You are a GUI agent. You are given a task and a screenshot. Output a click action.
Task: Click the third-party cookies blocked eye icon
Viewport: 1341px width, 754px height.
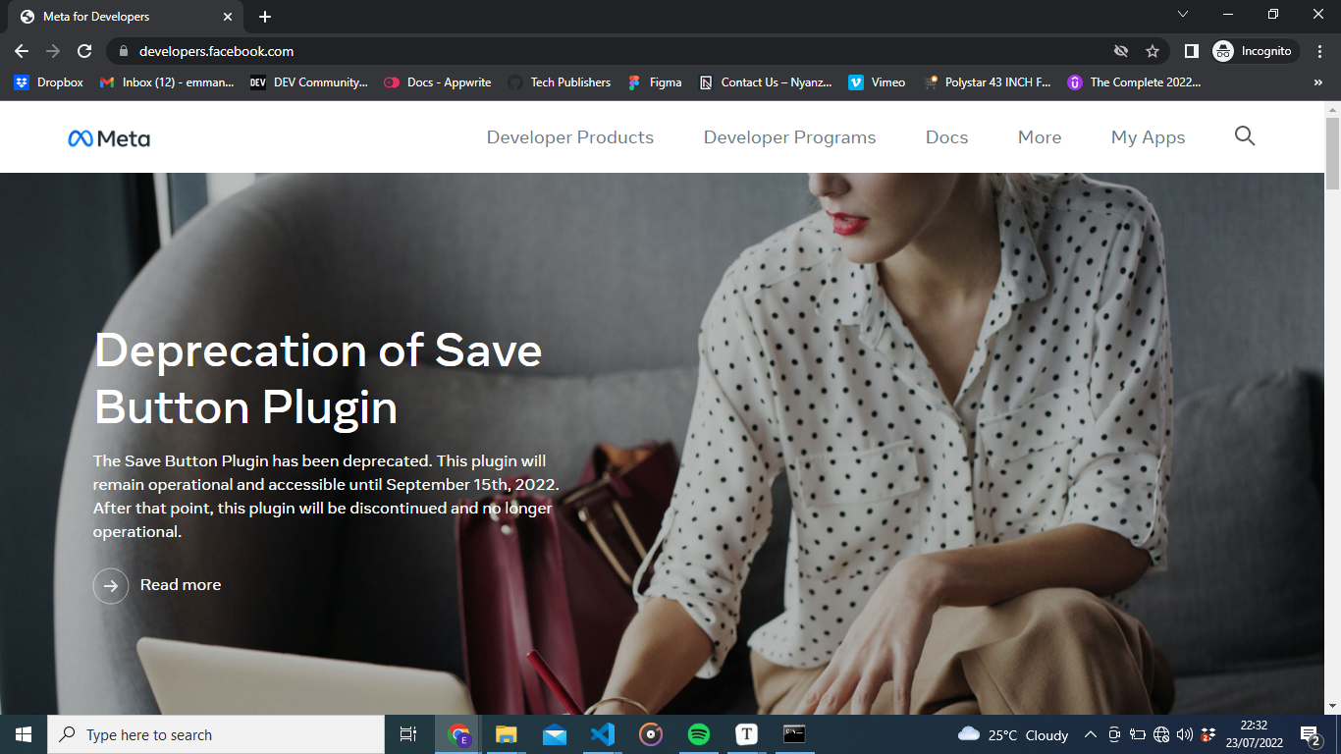coord(1120,51)
